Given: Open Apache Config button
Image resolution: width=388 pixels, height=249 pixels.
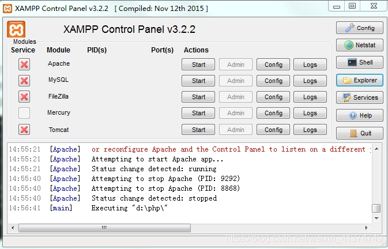Looking at the screenshot, I should click(x=273, y=65).
